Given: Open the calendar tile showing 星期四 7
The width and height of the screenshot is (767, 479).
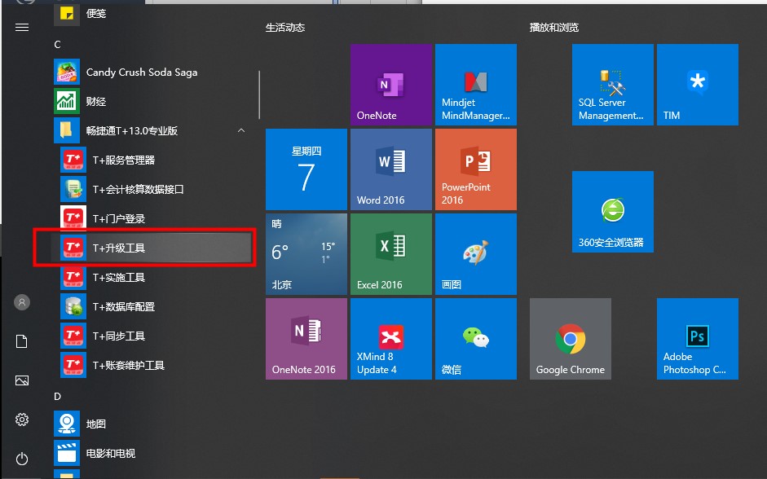Looking at the screenshot, I should pos(306,169).
